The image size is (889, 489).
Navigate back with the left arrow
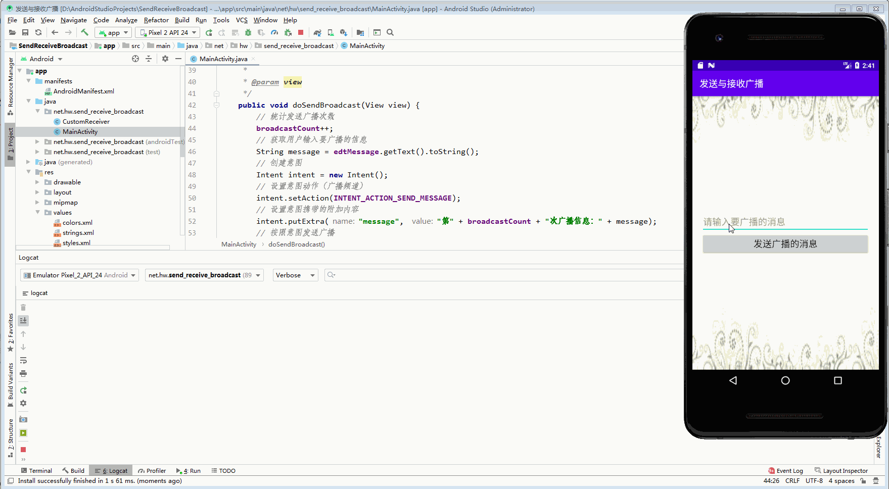55,32
